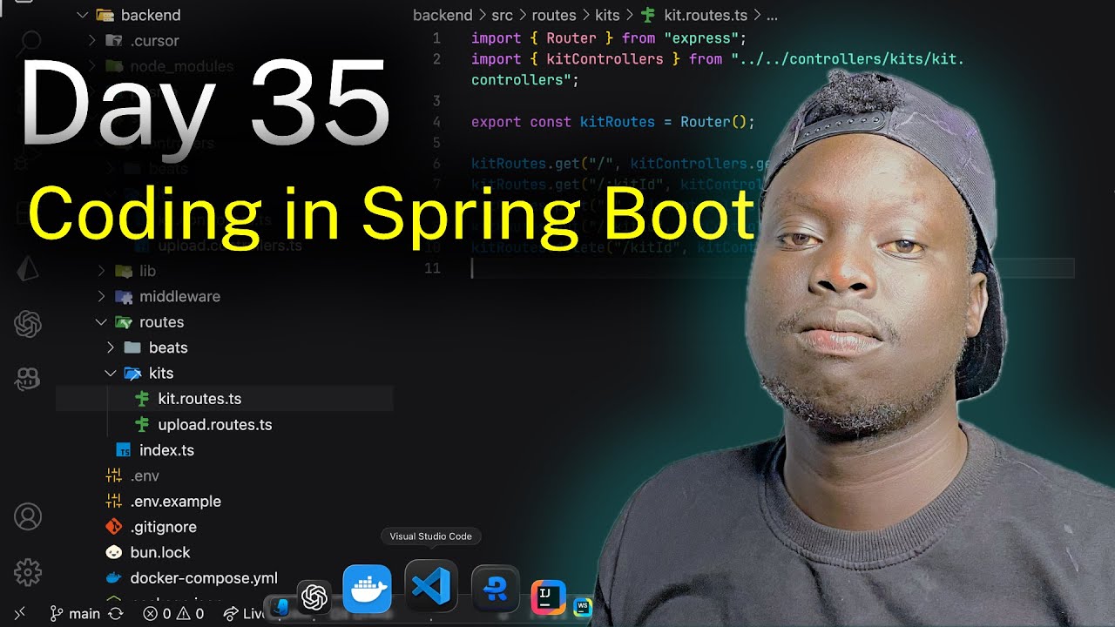Select src in the breadcrumb path

pyautogui.click(x=502, y=15)
